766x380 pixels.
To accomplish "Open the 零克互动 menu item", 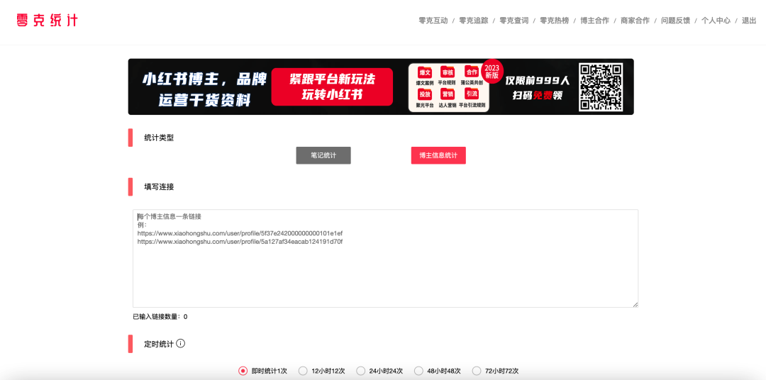I will [x=433, y=21].
